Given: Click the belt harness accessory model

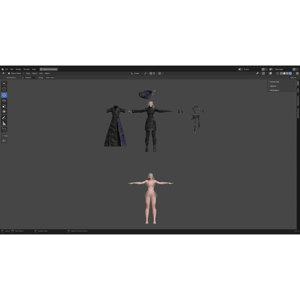Looking at the screenshot, I should (x=196, y=119).
